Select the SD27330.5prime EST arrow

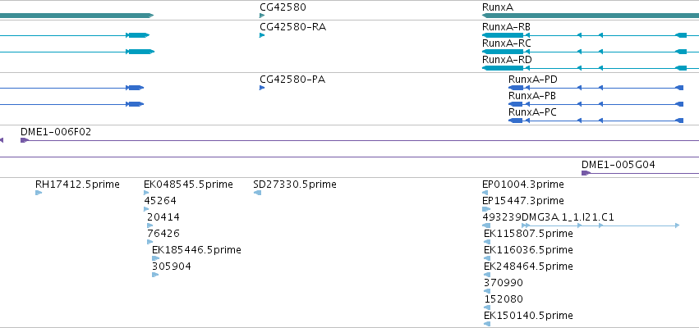[x=257, y=193]
